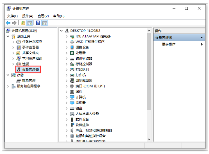Collapse the DESKTOP-1LO98I2 root node
This screenshot has width=209, height=154.
[x=61, y=30]
